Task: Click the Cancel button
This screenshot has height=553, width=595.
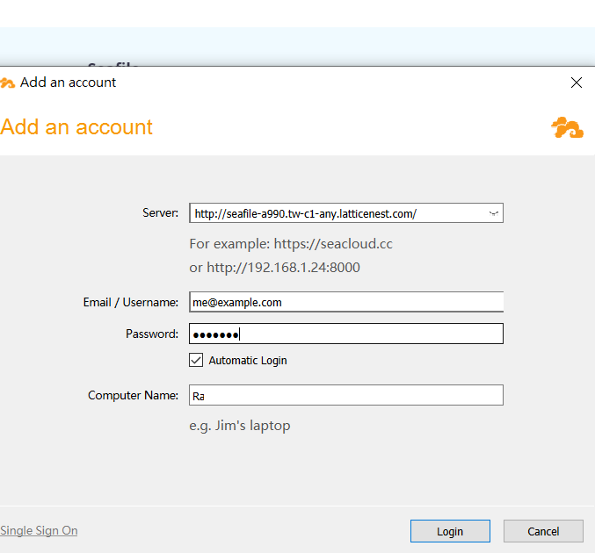Action: [x=543, y=531]
